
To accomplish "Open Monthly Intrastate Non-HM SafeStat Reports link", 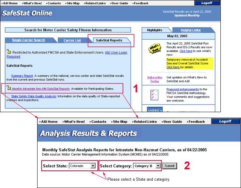I will (x=41, y=89).
